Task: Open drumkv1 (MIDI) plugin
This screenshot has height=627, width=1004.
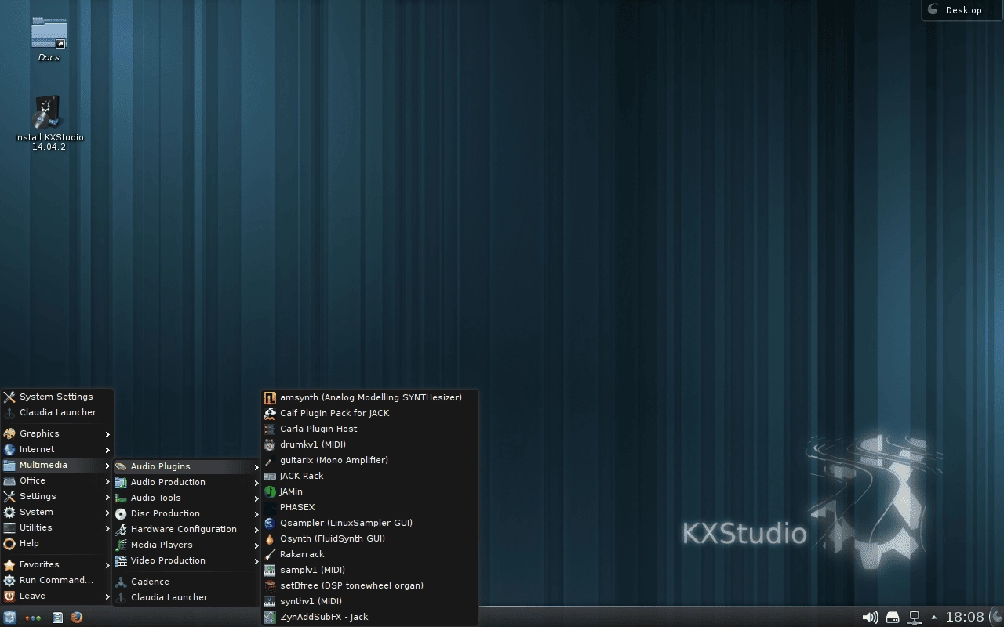Action: click(x=369, y=444)
